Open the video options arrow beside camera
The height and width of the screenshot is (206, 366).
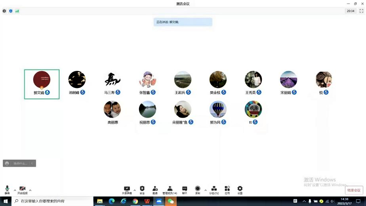pos(30,190)
